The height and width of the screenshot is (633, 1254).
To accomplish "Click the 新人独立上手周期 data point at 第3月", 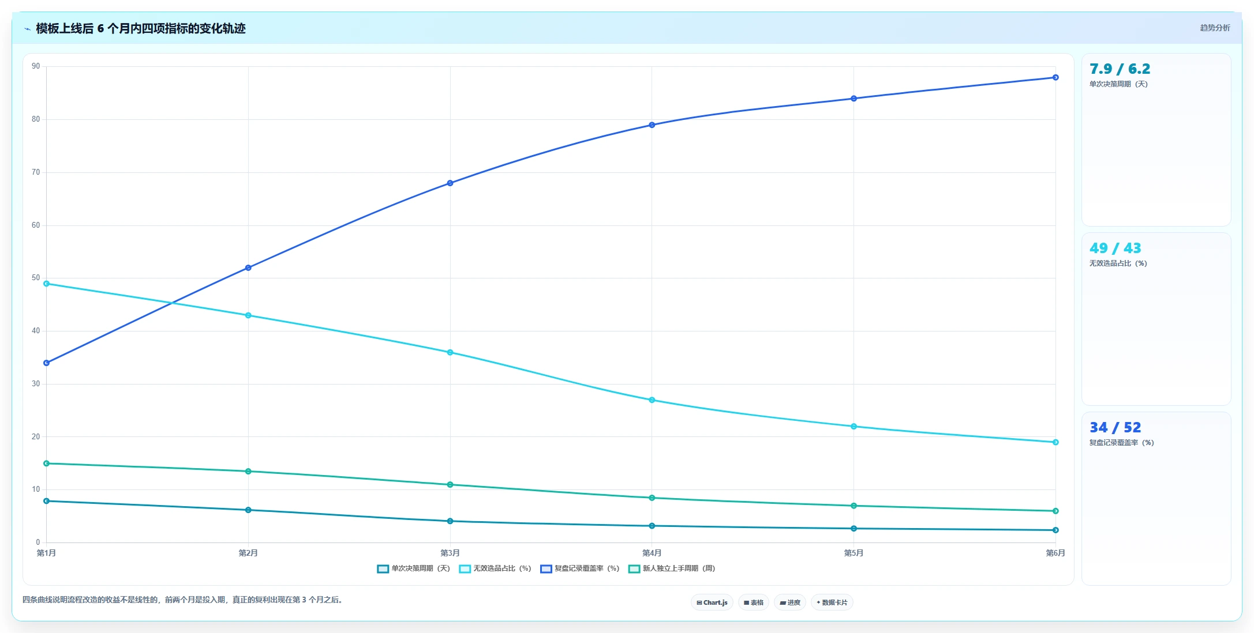I will click(x=450, y=485).
